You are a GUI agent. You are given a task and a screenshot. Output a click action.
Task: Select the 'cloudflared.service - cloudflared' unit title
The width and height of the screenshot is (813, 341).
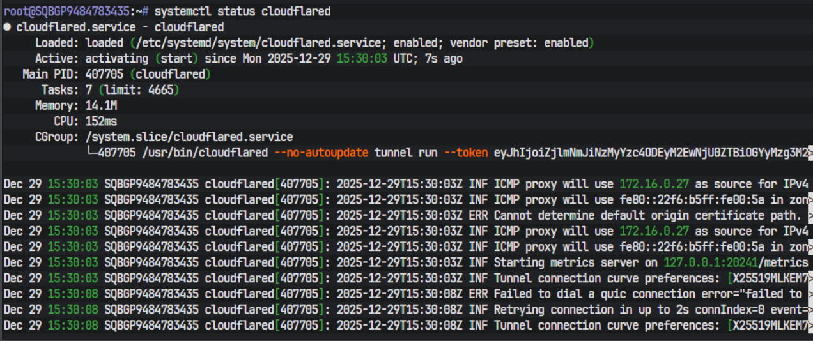coord(120,27)
